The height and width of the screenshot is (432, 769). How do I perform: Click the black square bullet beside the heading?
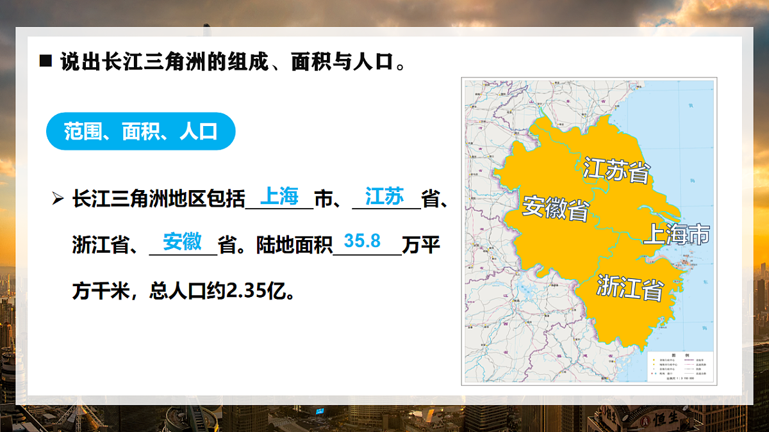coord(45,61)
